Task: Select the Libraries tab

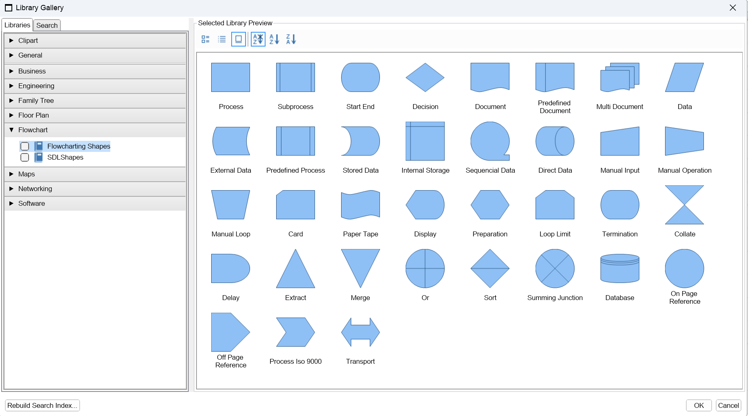Action: coord(17,25)
